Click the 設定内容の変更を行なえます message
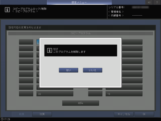Viewport: 161px width, 121px height. (25, 27)
